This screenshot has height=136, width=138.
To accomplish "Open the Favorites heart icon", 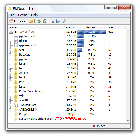I will [11, 21].
